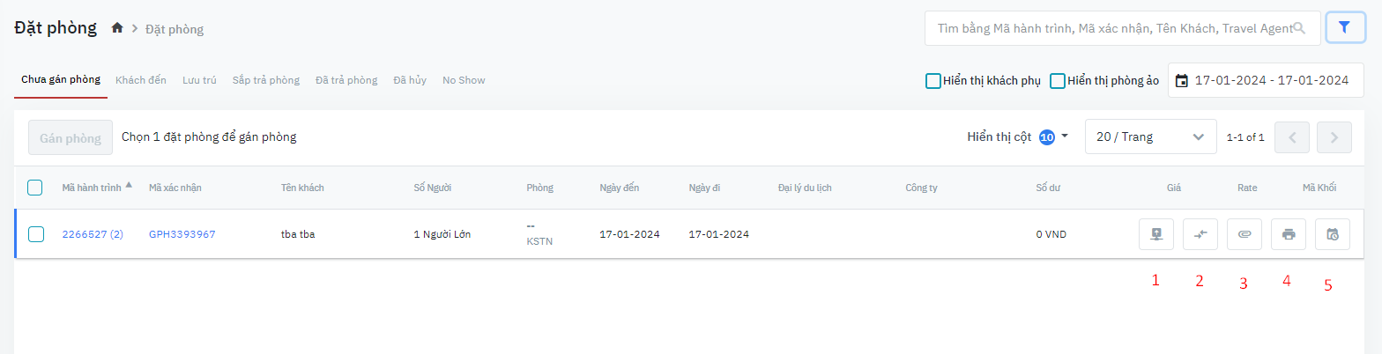Viewport: 1382px width, 354px height.
Task: Expand the "Hiển thị cột" column selector
Action: pyautogui.click(x=1017, y=137)
